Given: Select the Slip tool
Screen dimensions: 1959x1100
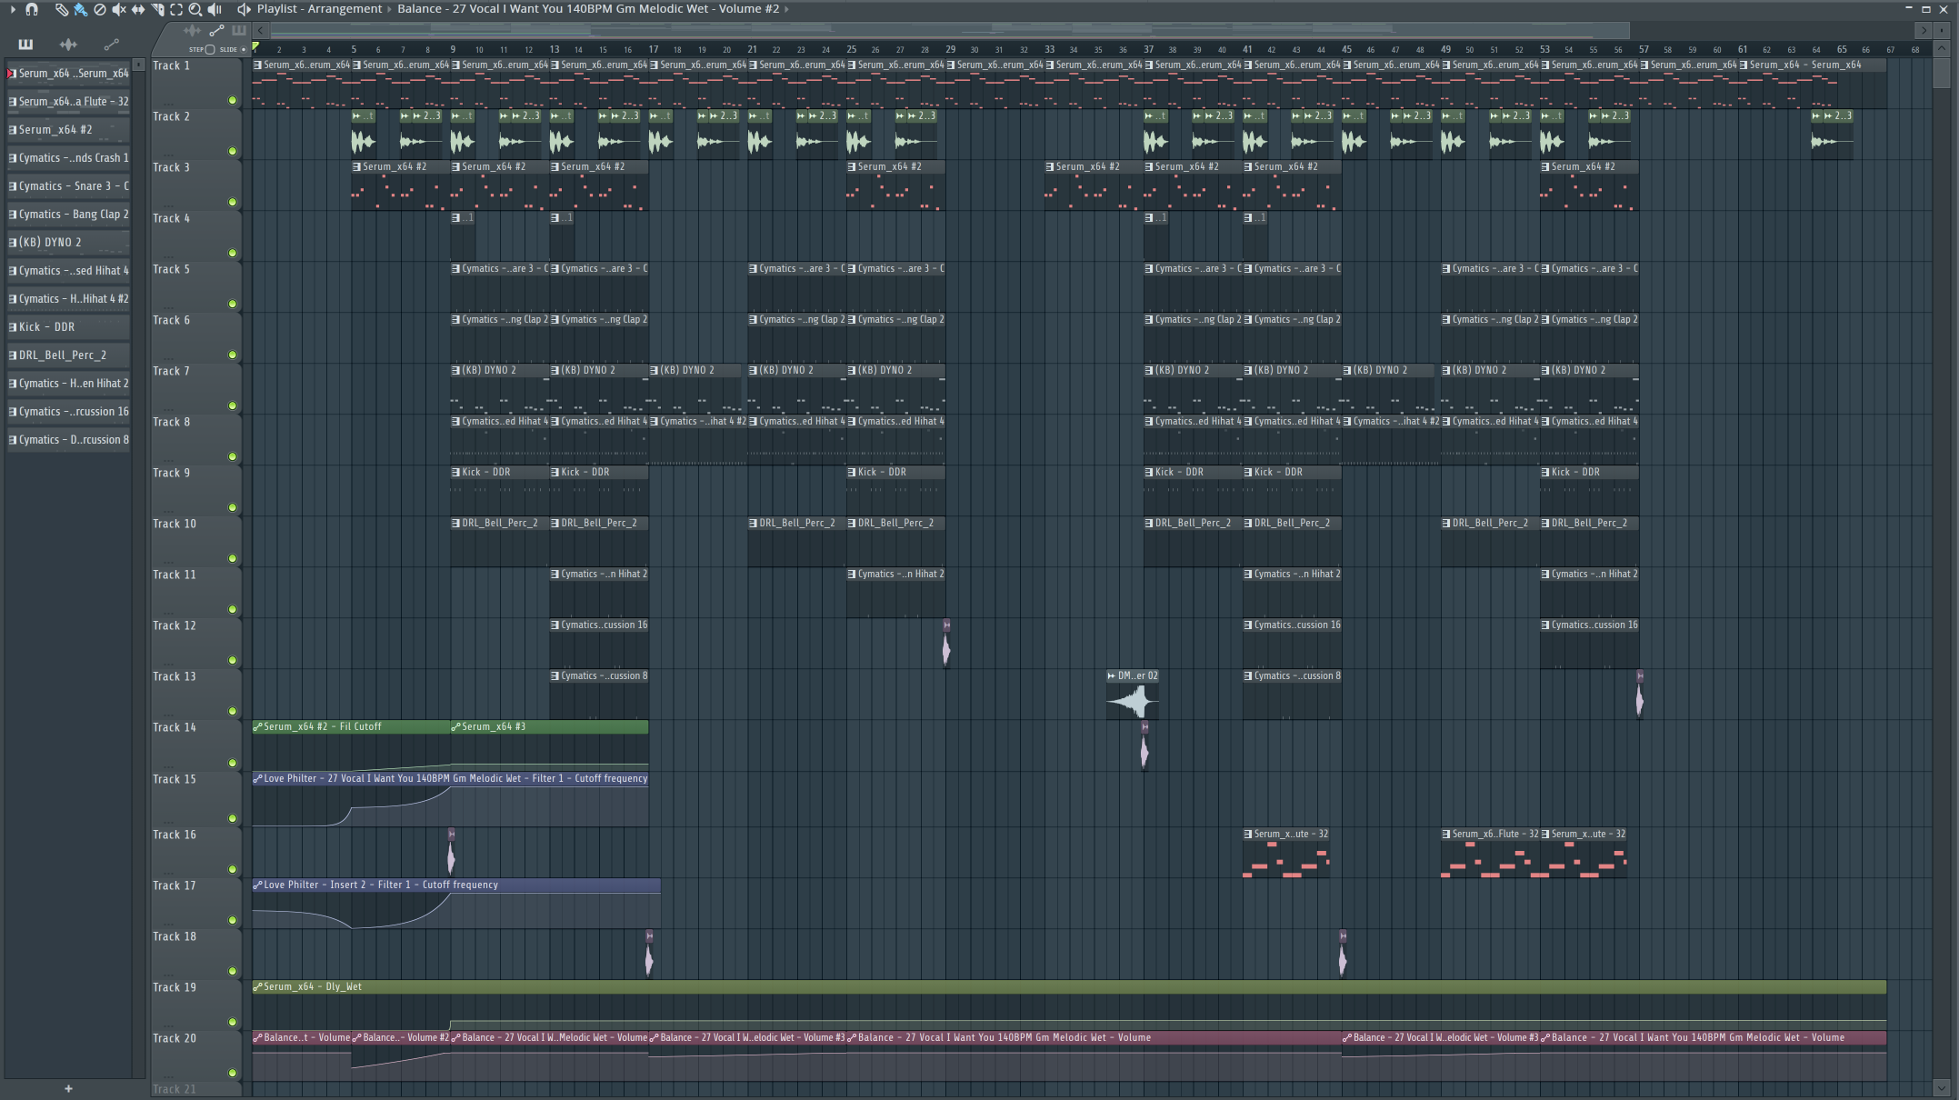Looking at the screenshot, I should tap(138, 9).
